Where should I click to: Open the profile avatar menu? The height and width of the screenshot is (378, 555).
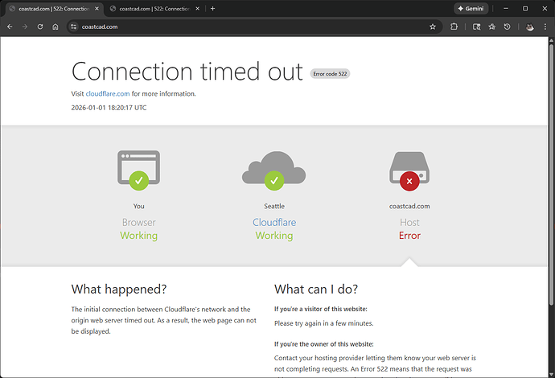pyautogui.click(x=529, y=27)
